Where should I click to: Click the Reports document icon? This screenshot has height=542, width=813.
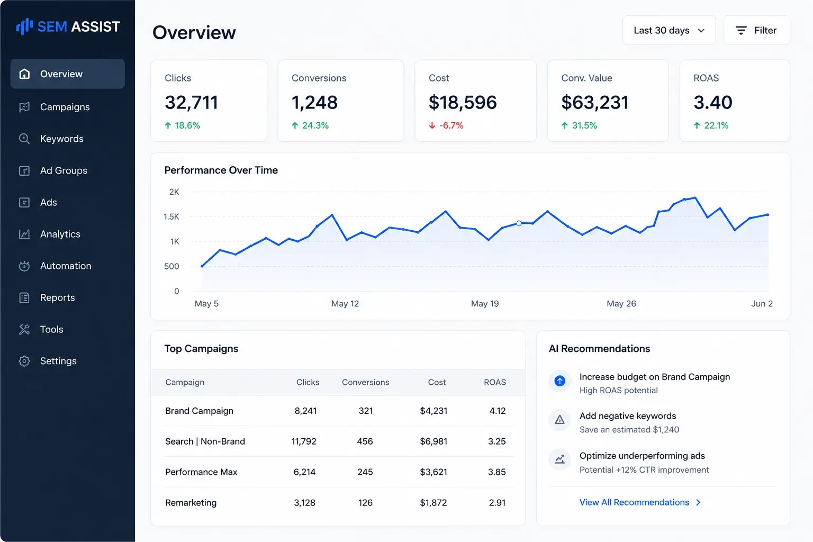[24, 297]
